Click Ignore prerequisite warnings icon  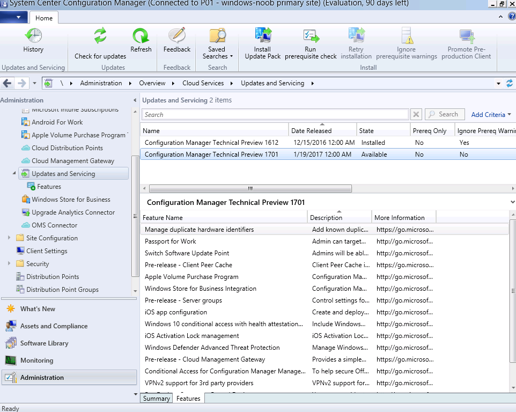click(x=407, y=35)
